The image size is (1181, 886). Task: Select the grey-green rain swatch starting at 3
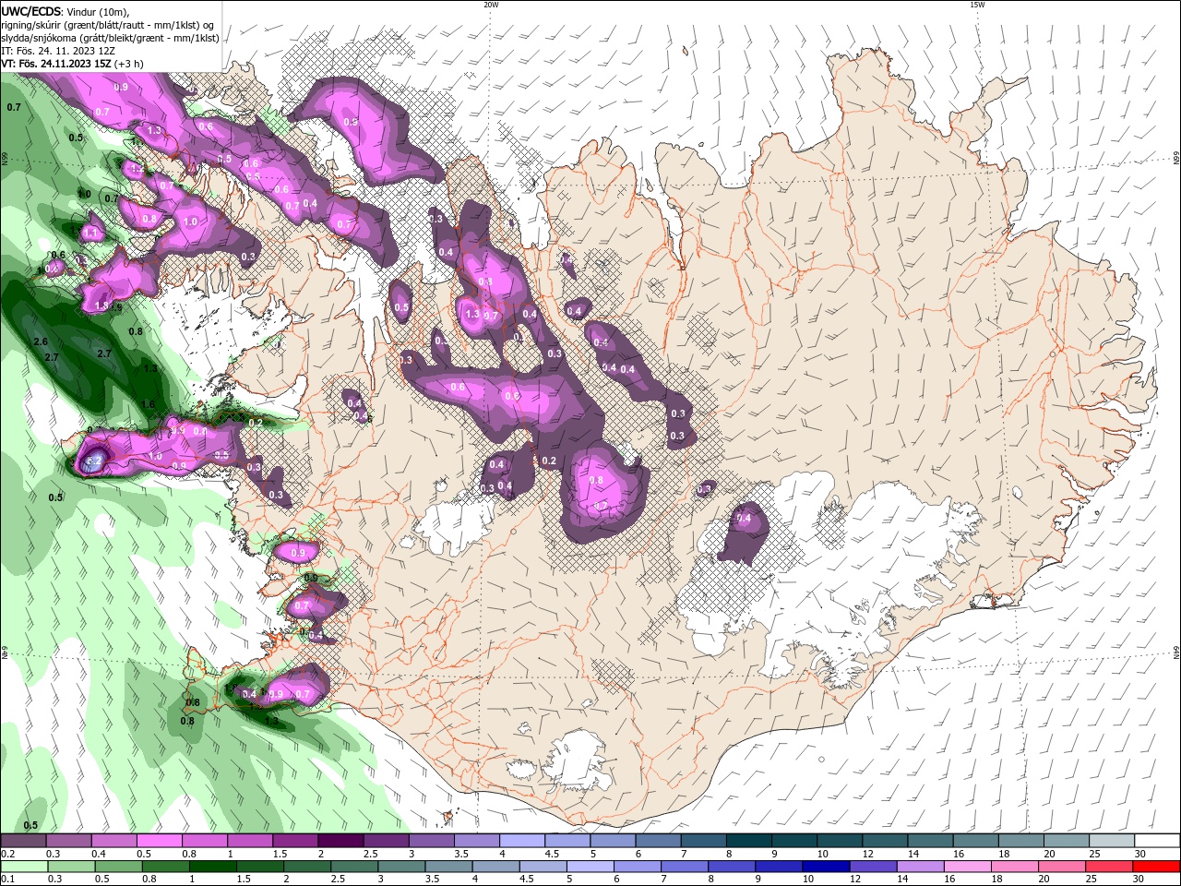point(401,867)
